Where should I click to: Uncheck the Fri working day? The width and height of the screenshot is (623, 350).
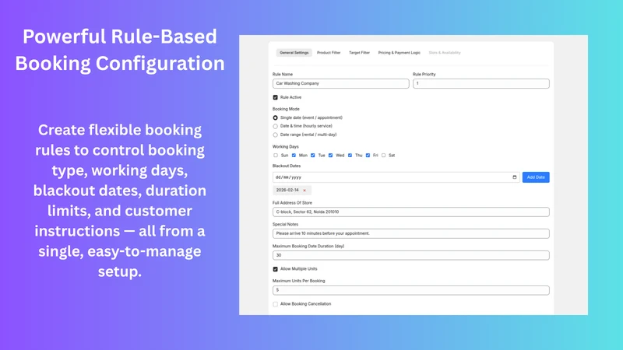pyautogui.click(x=368, y=156)
